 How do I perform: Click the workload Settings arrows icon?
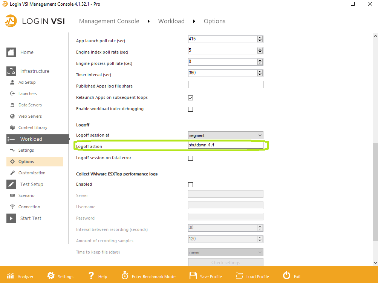pos(12,150)
